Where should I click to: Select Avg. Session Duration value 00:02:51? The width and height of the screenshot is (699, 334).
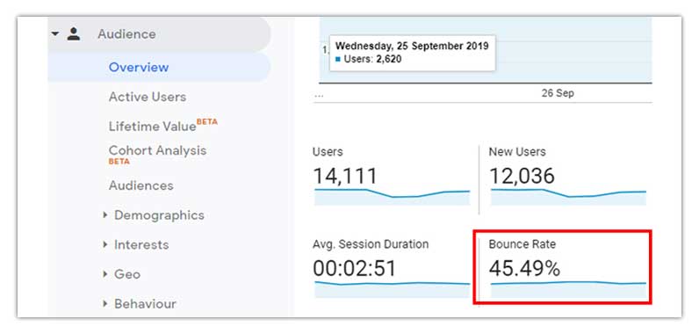pos(355,268)
